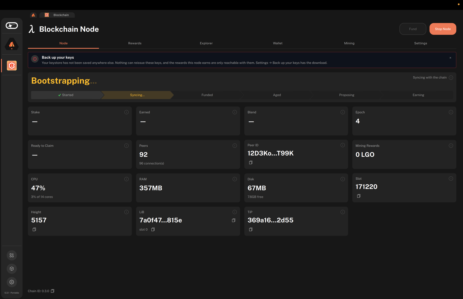Screen dimensions: 463x299
Task: Open the cube package icon in sidebar
Action: (12, 269)
